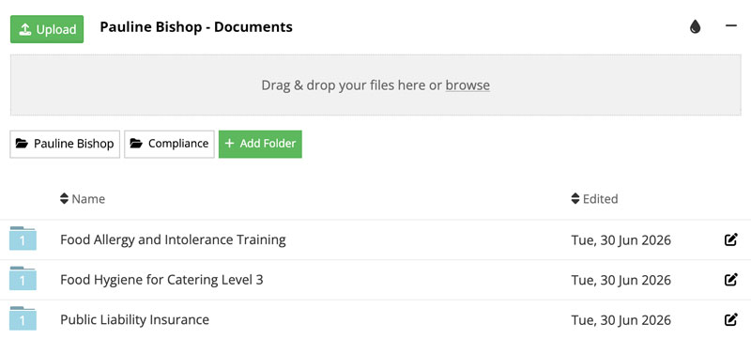This screenshot has height=339, width=751.
Task: Click edited date of Food Allergy and Intolerance Training
Action: [621, 239]
